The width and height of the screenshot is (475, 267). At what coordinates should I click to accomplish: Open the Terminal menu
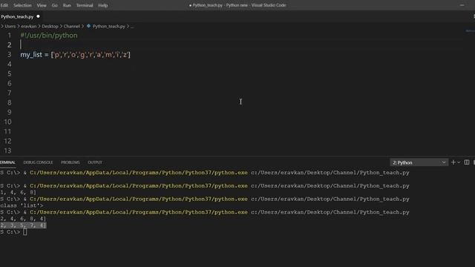[85, 5]
